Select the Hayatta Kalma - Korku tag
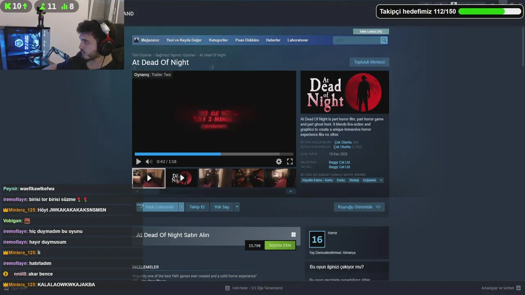 (x=317, y=180)
